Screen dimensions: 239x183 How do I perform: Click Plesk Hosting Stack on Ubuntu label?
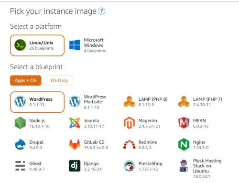click(x=207, y=166)
